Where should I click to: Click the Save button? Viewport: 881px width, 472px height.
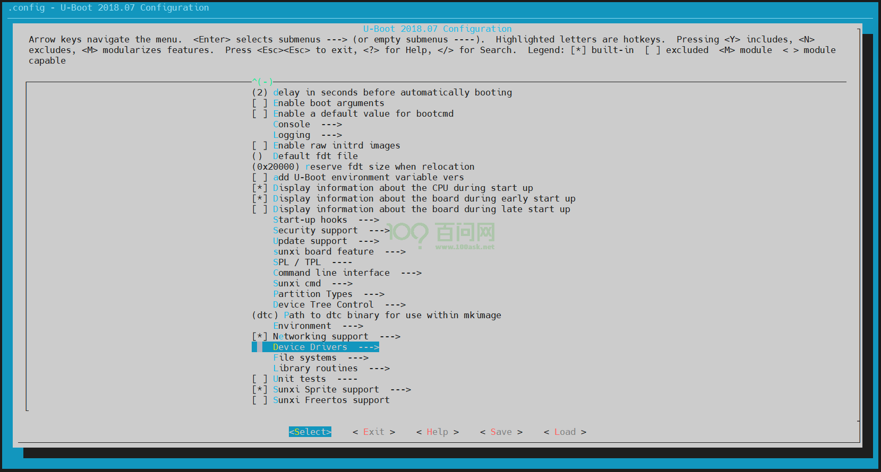(501, 432)
